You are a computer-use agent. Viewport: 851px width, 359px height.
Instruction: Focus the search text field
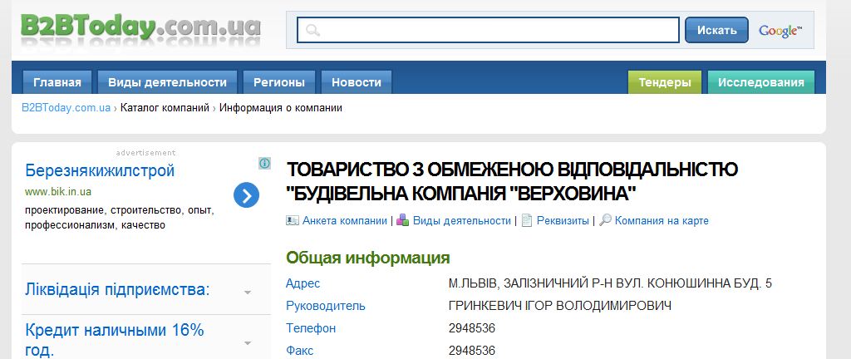[x=499, y=31]
